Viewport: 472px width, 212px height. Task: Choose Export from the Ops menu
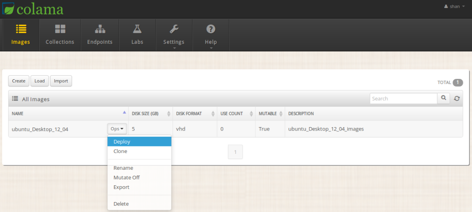(x=139, y=187)
